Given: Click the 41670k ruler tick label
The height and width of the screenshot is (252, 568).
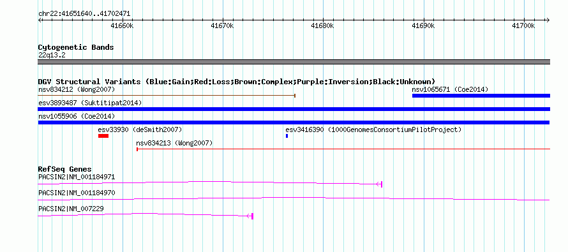Looking at the screenshot, I should click(x=223, y=26).
